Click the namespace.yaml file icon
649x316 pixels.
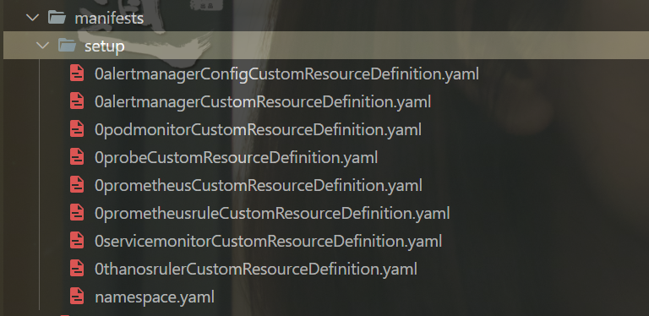pos(77,297)
